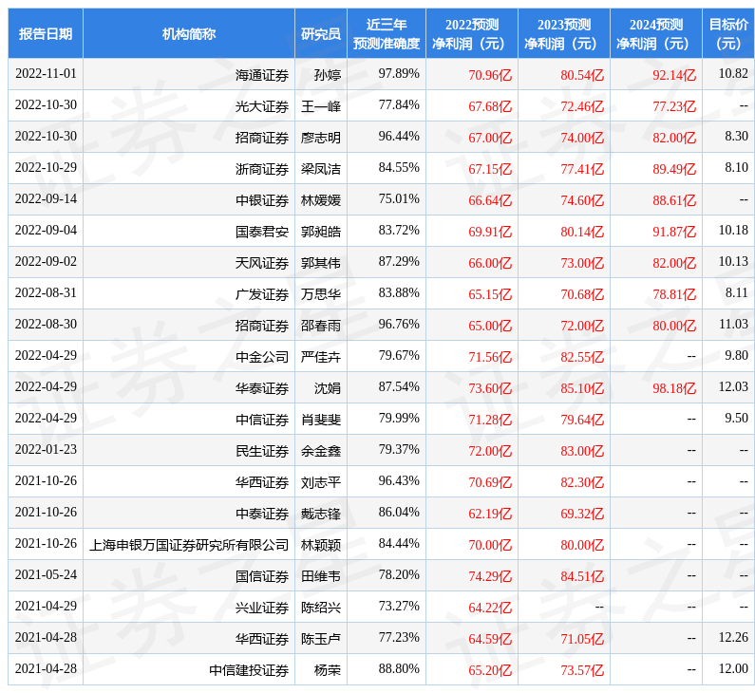
Task: Click the 2024预测净利润 column header
Action: [x=656, y=33]
